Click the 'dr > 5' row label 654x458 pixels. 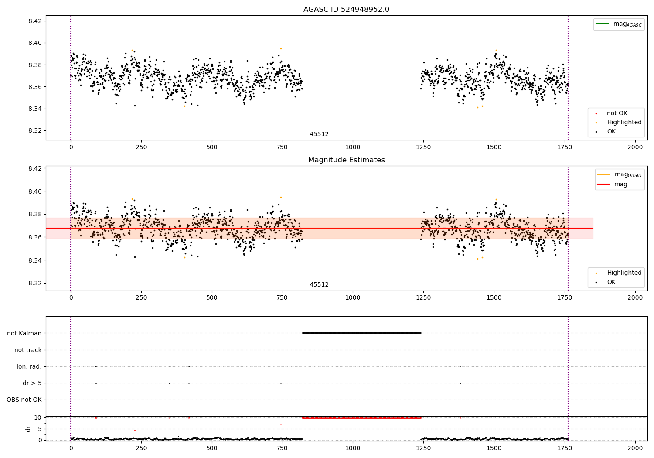point(32,383)
